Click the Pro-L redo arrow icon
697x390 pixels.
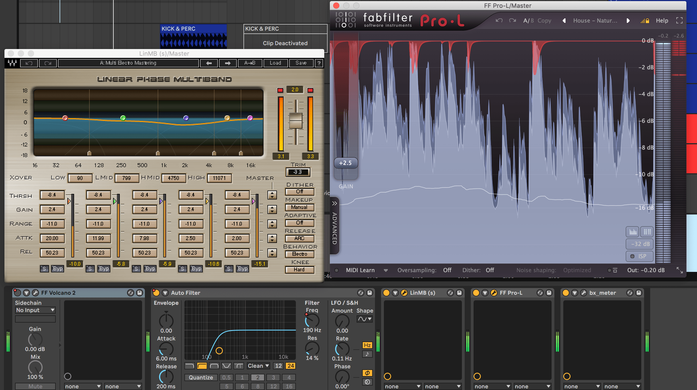click(512, 21)
